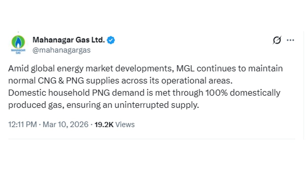Click the Views label beside the count
306x172 pixels.
click(x=125, y=124)
